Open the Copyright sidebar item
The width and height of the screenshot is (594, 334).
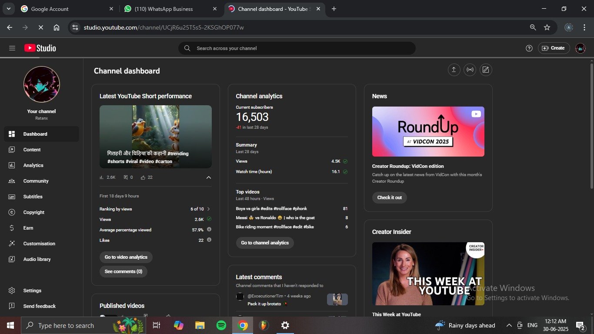(x=41, y=212)
